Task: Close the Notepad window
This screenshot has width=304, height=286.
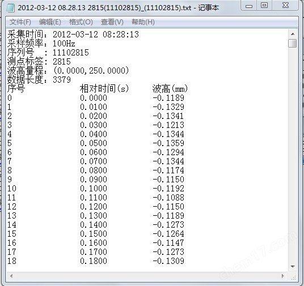Action: (x=285, y=6)
